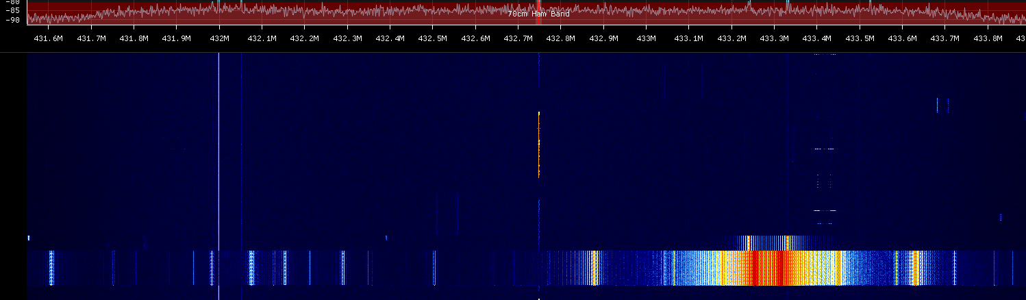The image size is (1026, 300).
Task: Select the 433.3M frequency tick label
Action: [774, 38]
